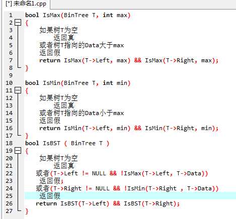
Task: Click line number 27 in gutter
Action: tap(9, 211)
